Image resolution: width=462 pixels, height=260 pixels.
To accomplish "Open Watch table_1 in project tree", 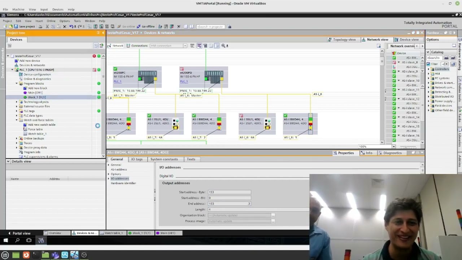I will tap(37, 134).
